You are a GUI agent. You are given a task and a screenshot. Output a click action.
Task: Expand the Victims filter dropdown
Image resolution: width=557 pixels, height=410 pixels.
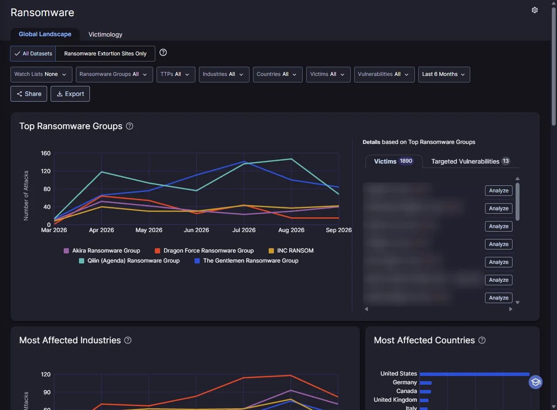tap(328, 74)
